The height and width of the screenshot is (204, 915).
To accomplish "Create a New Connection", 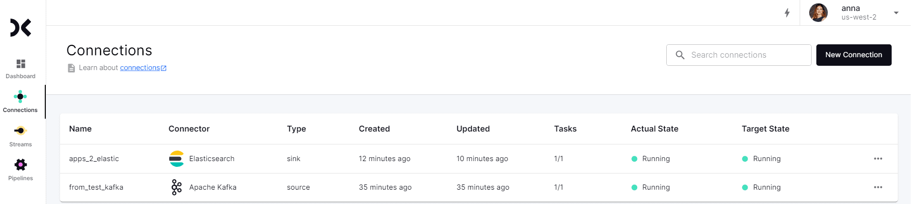I will [854, 55].
